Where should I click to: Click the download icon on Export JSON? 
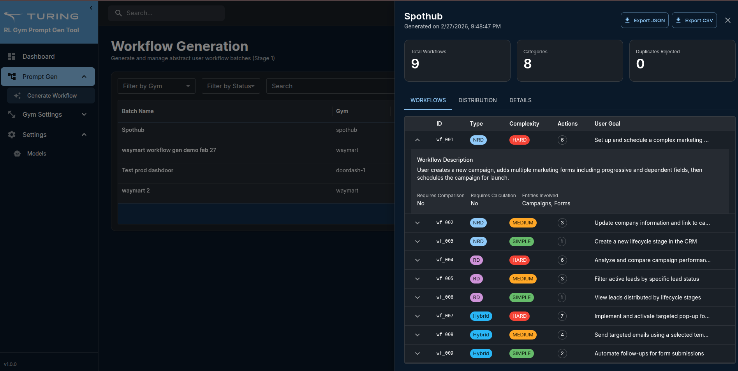click(628, 20)
